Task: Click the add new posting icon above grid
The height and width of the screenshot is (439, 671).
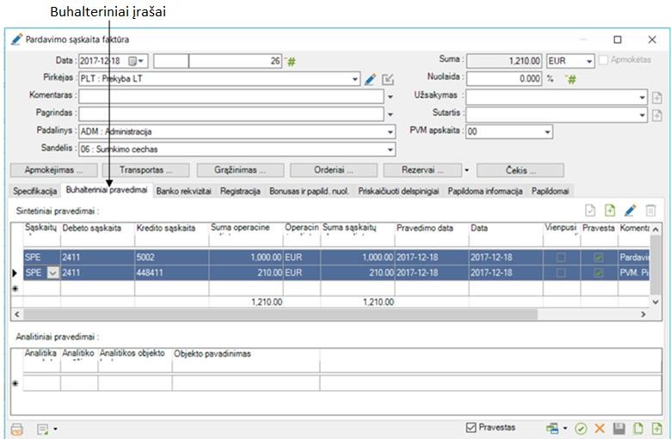Action: [x=610, y=210]
